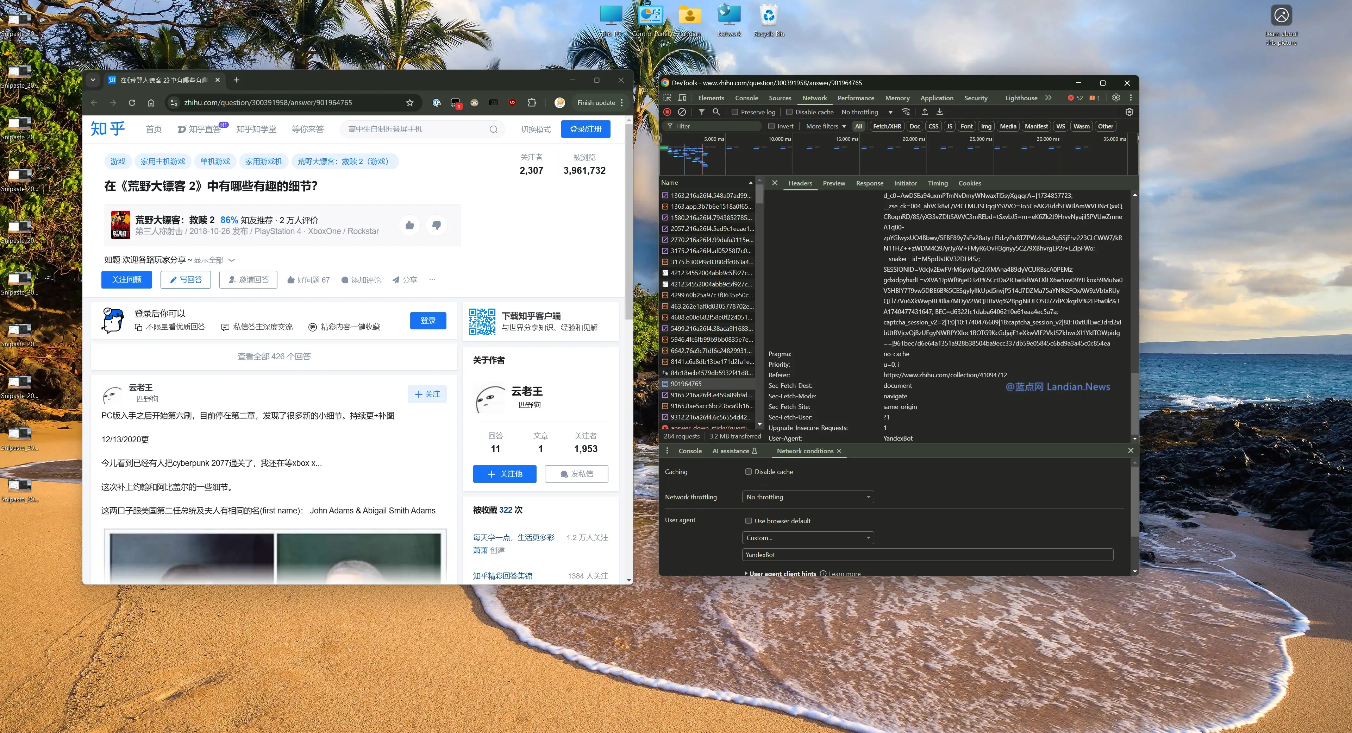Click 查看全部 426 个回答 link
Image resolution: width=1352 pixels, height=733 pixels.
click(x=274, y=356)
